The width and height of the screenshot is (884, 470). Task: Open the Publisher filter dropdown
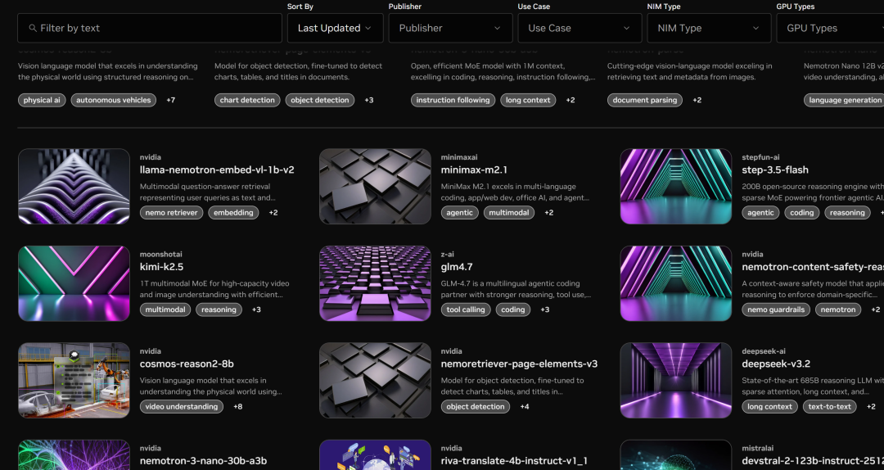click(x=450, y=28)
